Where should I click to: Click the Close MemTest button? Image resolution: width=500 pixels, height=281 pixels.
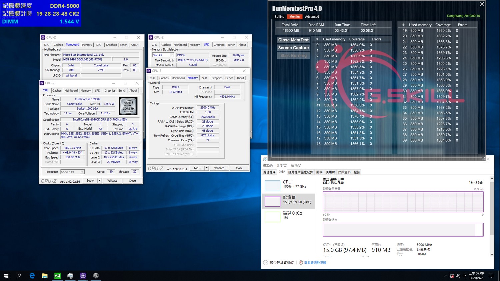293,40
